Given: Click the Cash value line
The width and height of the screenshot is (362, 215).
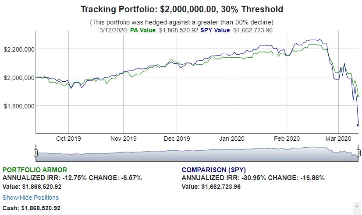Looking at the screenshot, I should [32, 208].
